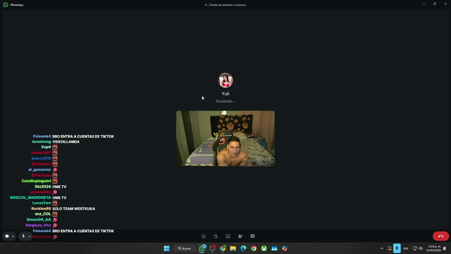This screenshot has height=254, width=451.
Task: Click 'Sonando...' call status text
Action: click(225, 101)
